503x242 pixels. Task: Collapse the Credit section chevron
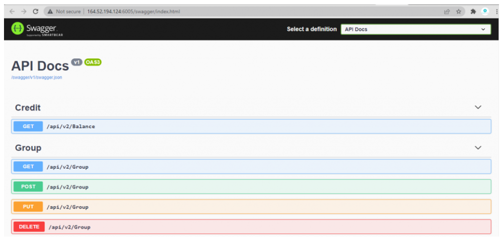(x=478, y=107)
